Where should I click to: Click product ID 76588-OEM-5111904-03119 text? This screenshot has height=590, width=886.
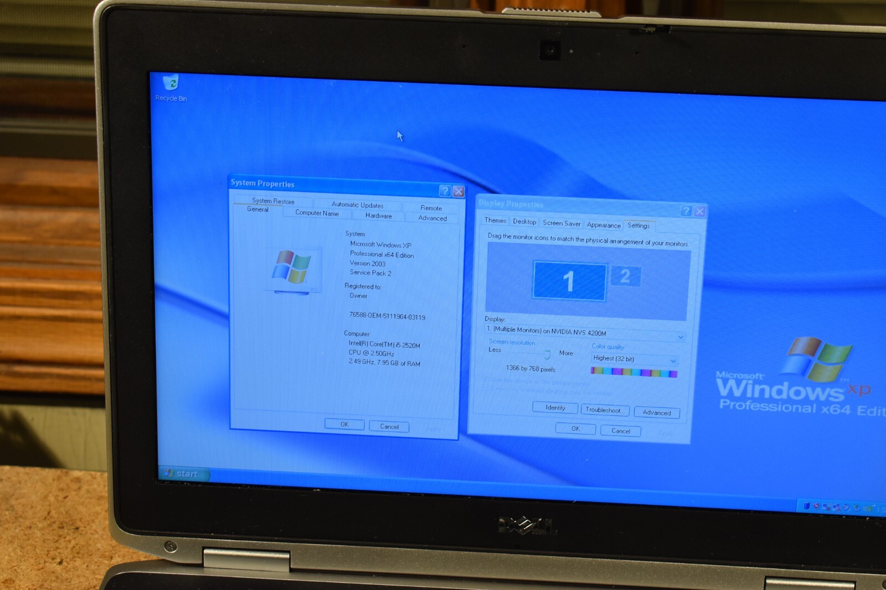click(x=387, y=316)
